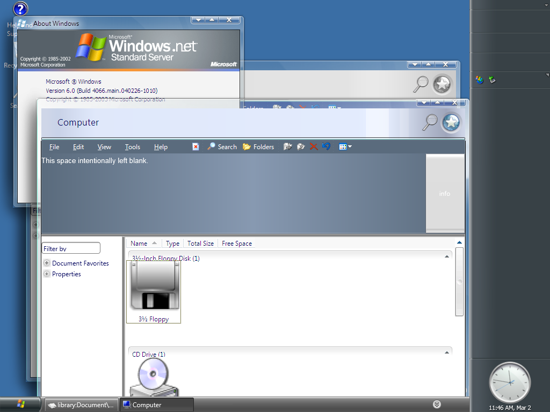550x412 pixels.
Task: Select the 3½ Floppy drive icon
Action: click(154, 292)
